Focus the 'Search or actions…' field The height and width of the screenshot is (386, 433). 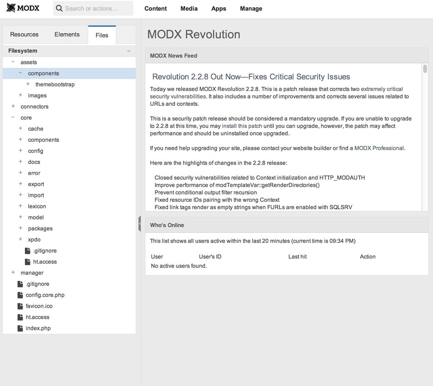pos(93,8)
